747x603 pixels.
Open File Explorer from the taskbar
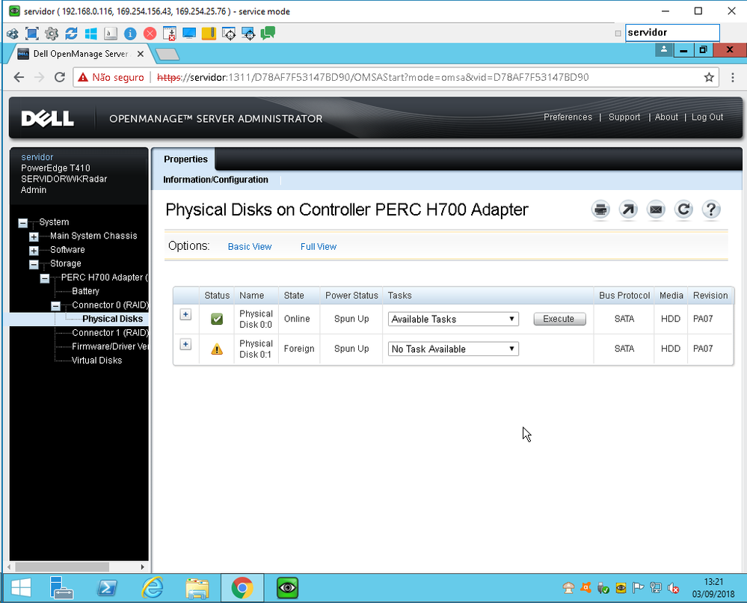click(x=197, y=588)
